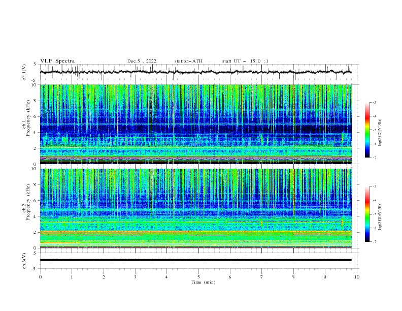
Task: Click time axis tick label "1"
Action: click(72, 277)
